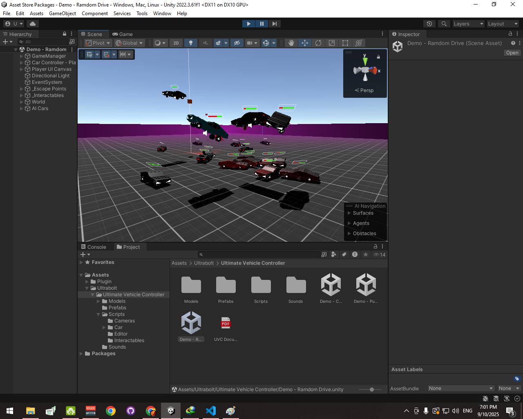
Task: Open the search window icon in Project
Action: click(324, 255)
